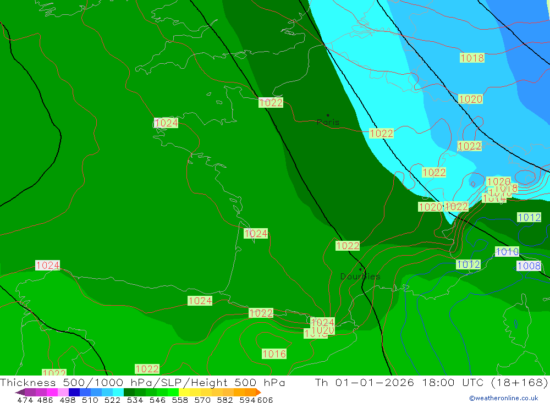Image resolution: width=550 pixels, height=403 pixels.
Task: Click the 1022 label just northwest of Dourbies
Action: 348,246
